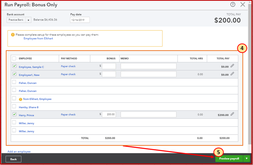Click the PAY METHOD column header
This screenshot has height=165, width=253.
coord(69,58)
